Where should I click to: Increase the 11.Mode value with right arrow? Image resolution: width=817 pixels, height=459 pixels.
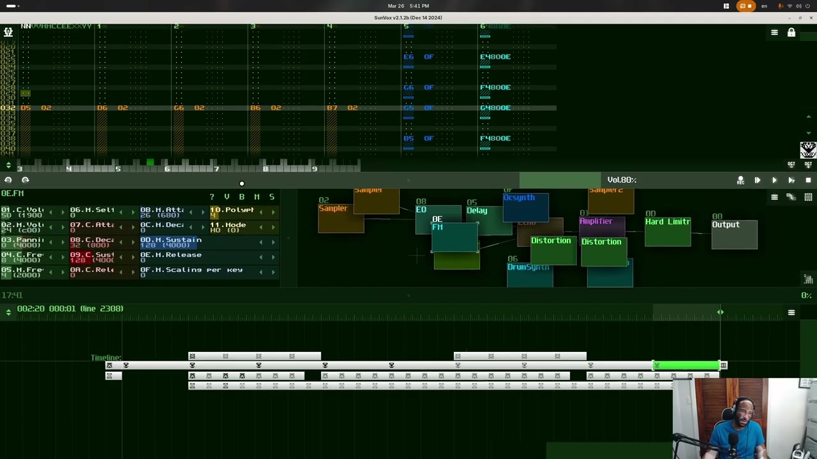[273, 227]
